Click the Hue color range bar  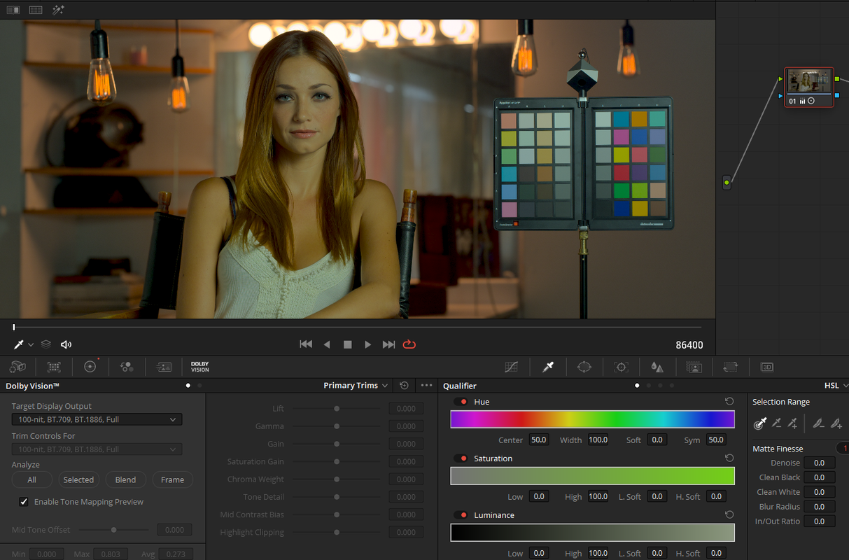click(592, 419)
